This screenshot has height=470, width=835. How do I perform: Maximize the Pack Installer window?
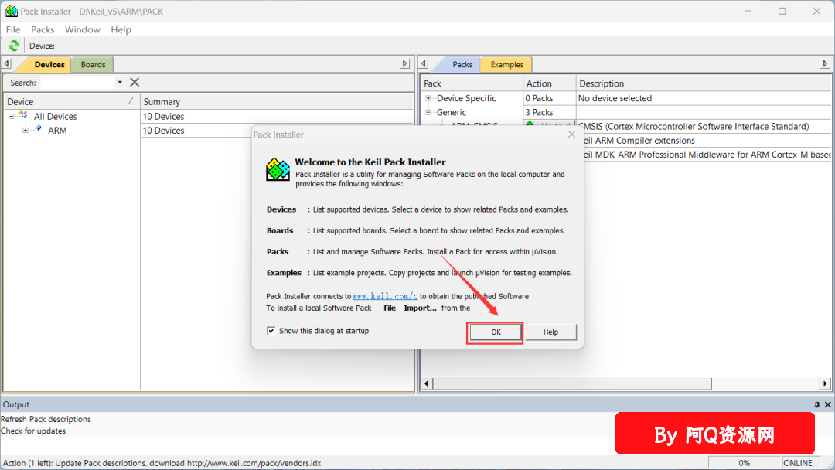click(782, 11)
